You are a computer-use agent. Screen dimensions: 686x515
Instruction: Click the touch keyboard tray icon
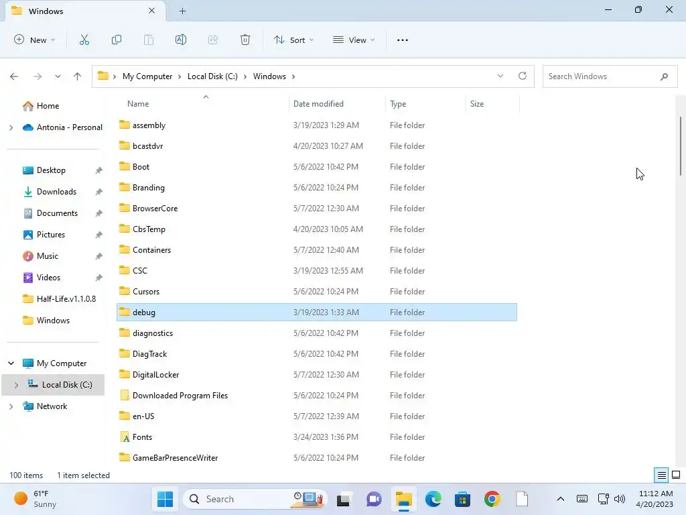click(582, 499)
